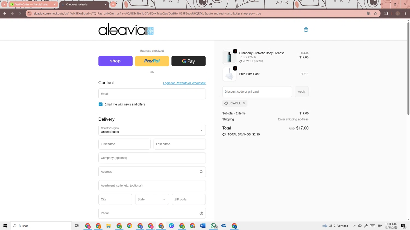The height and width of the screenshot is (230, 410).
Task: Click the aleavia logo
Action: 126,29
